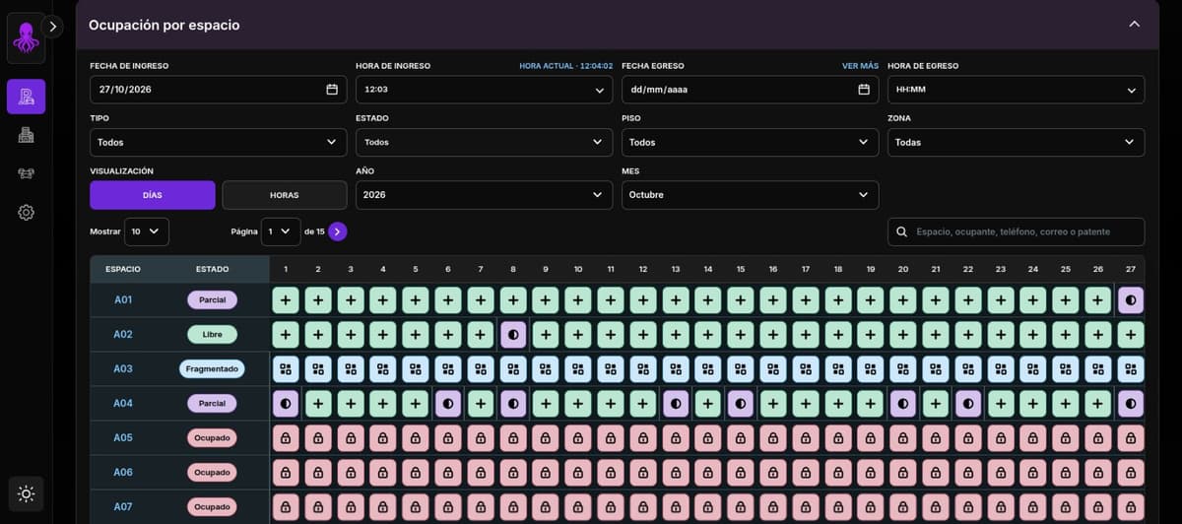Image resolution: width=1182 pixels, height=524 pixels.
Task: Open space A06 link
Action: (x=123, y=472)
